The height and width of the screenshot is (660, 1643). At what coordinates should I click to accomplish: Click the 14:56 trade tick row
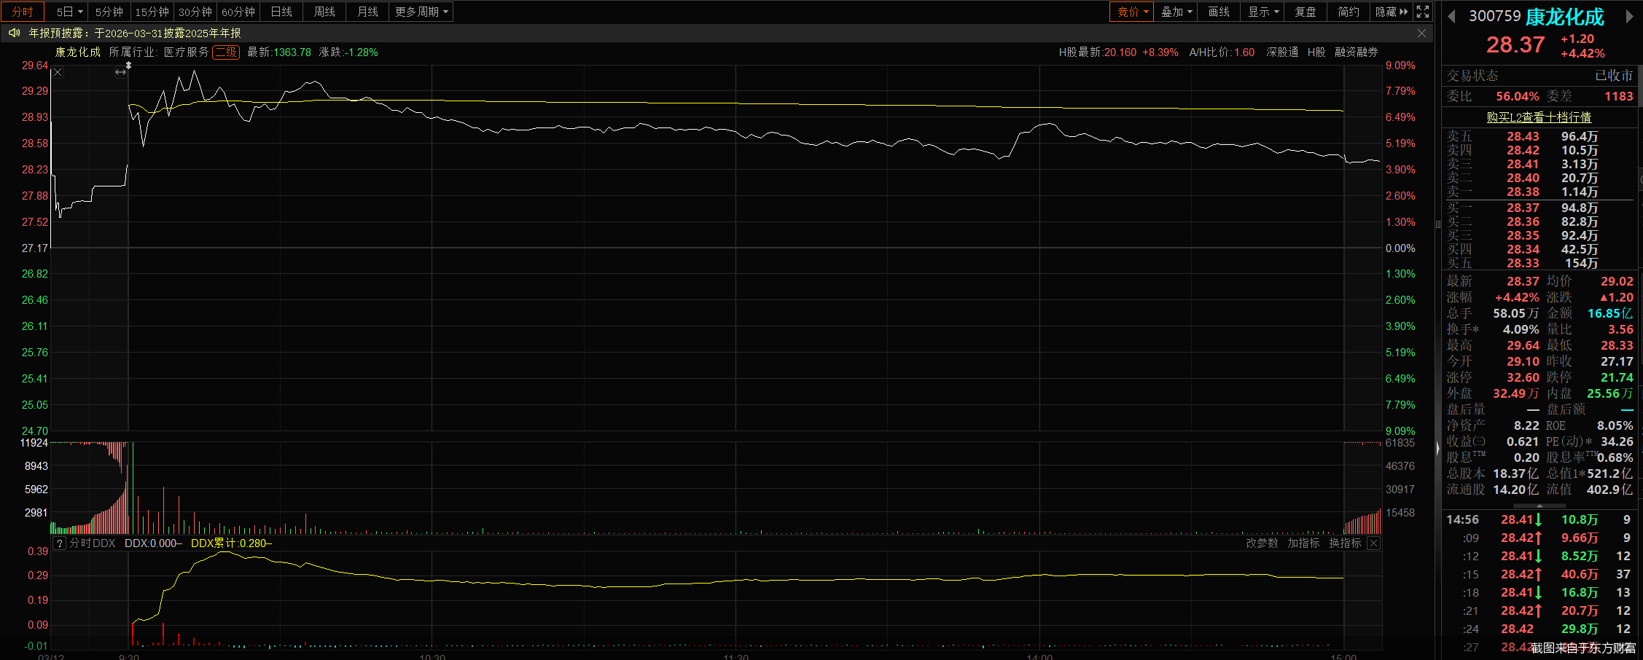point(1539,519)
